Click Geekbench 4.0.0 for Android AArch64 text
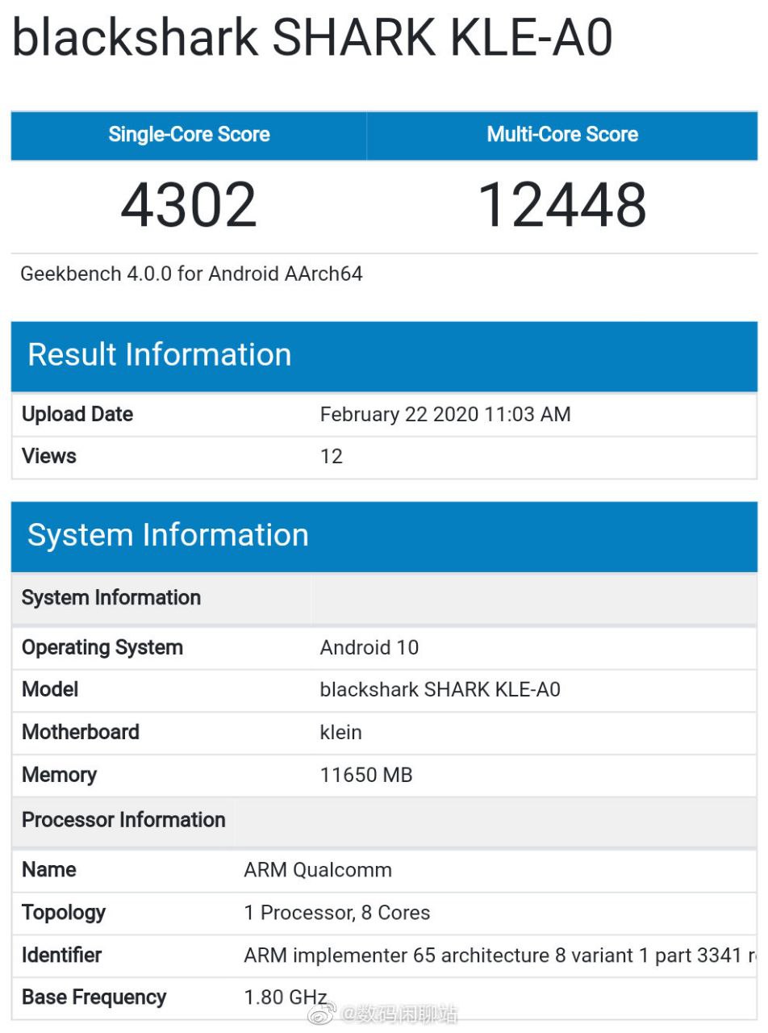This screenshot has width=768, height=1033. (191, 274)
